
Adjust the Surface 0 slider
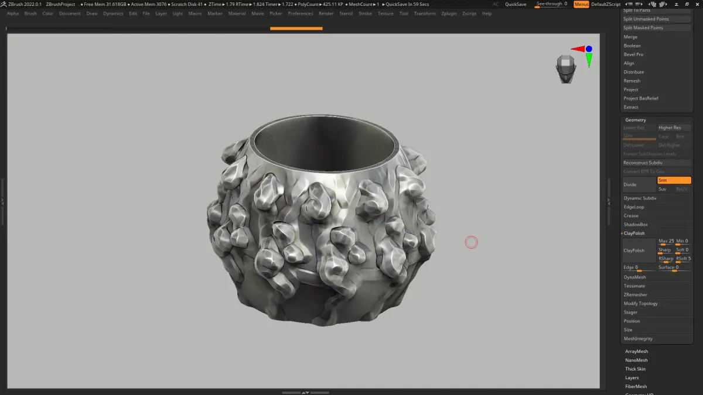(674, 268)
